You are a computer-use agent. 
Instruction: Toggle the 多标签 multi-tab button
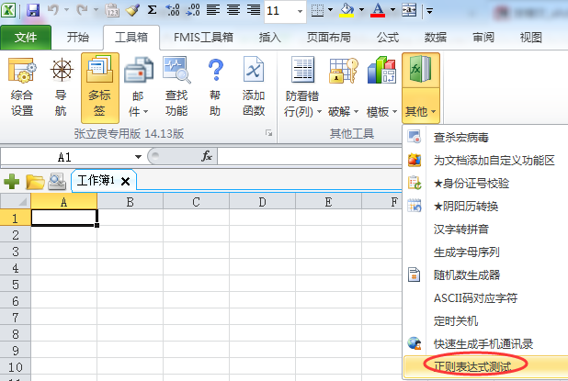[x=99, y=87]
